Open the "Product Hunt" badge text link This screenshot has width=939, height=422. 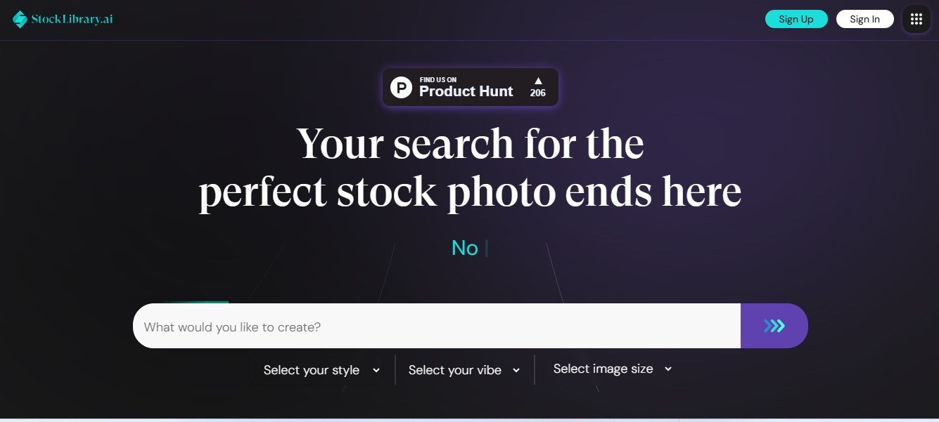pyautogui.click(x=466, y=91)
